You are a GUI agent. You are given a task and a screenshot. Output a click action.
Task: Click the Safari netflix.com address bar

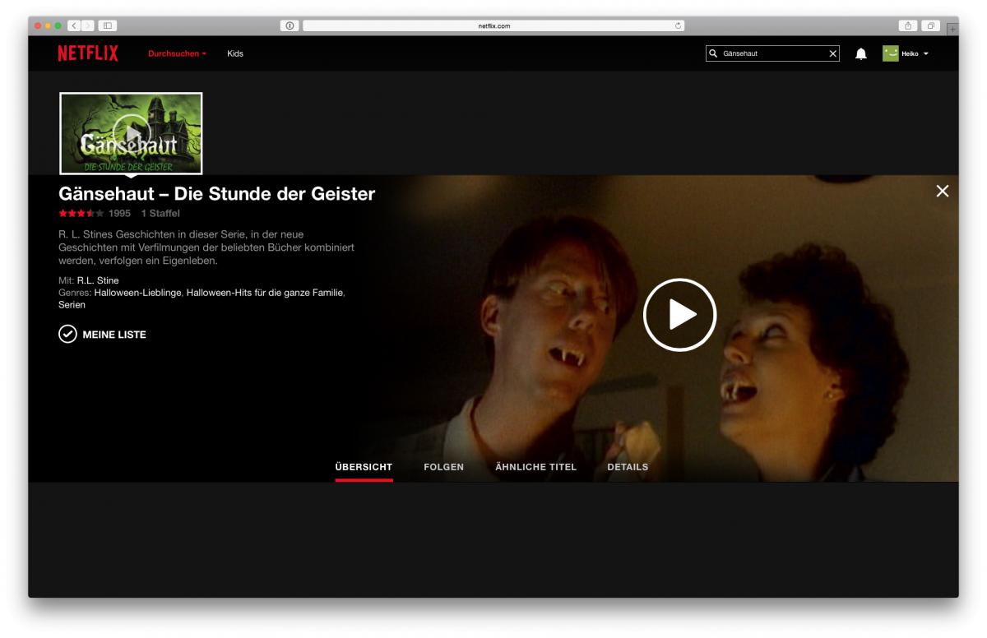click(x=493, y=25)
